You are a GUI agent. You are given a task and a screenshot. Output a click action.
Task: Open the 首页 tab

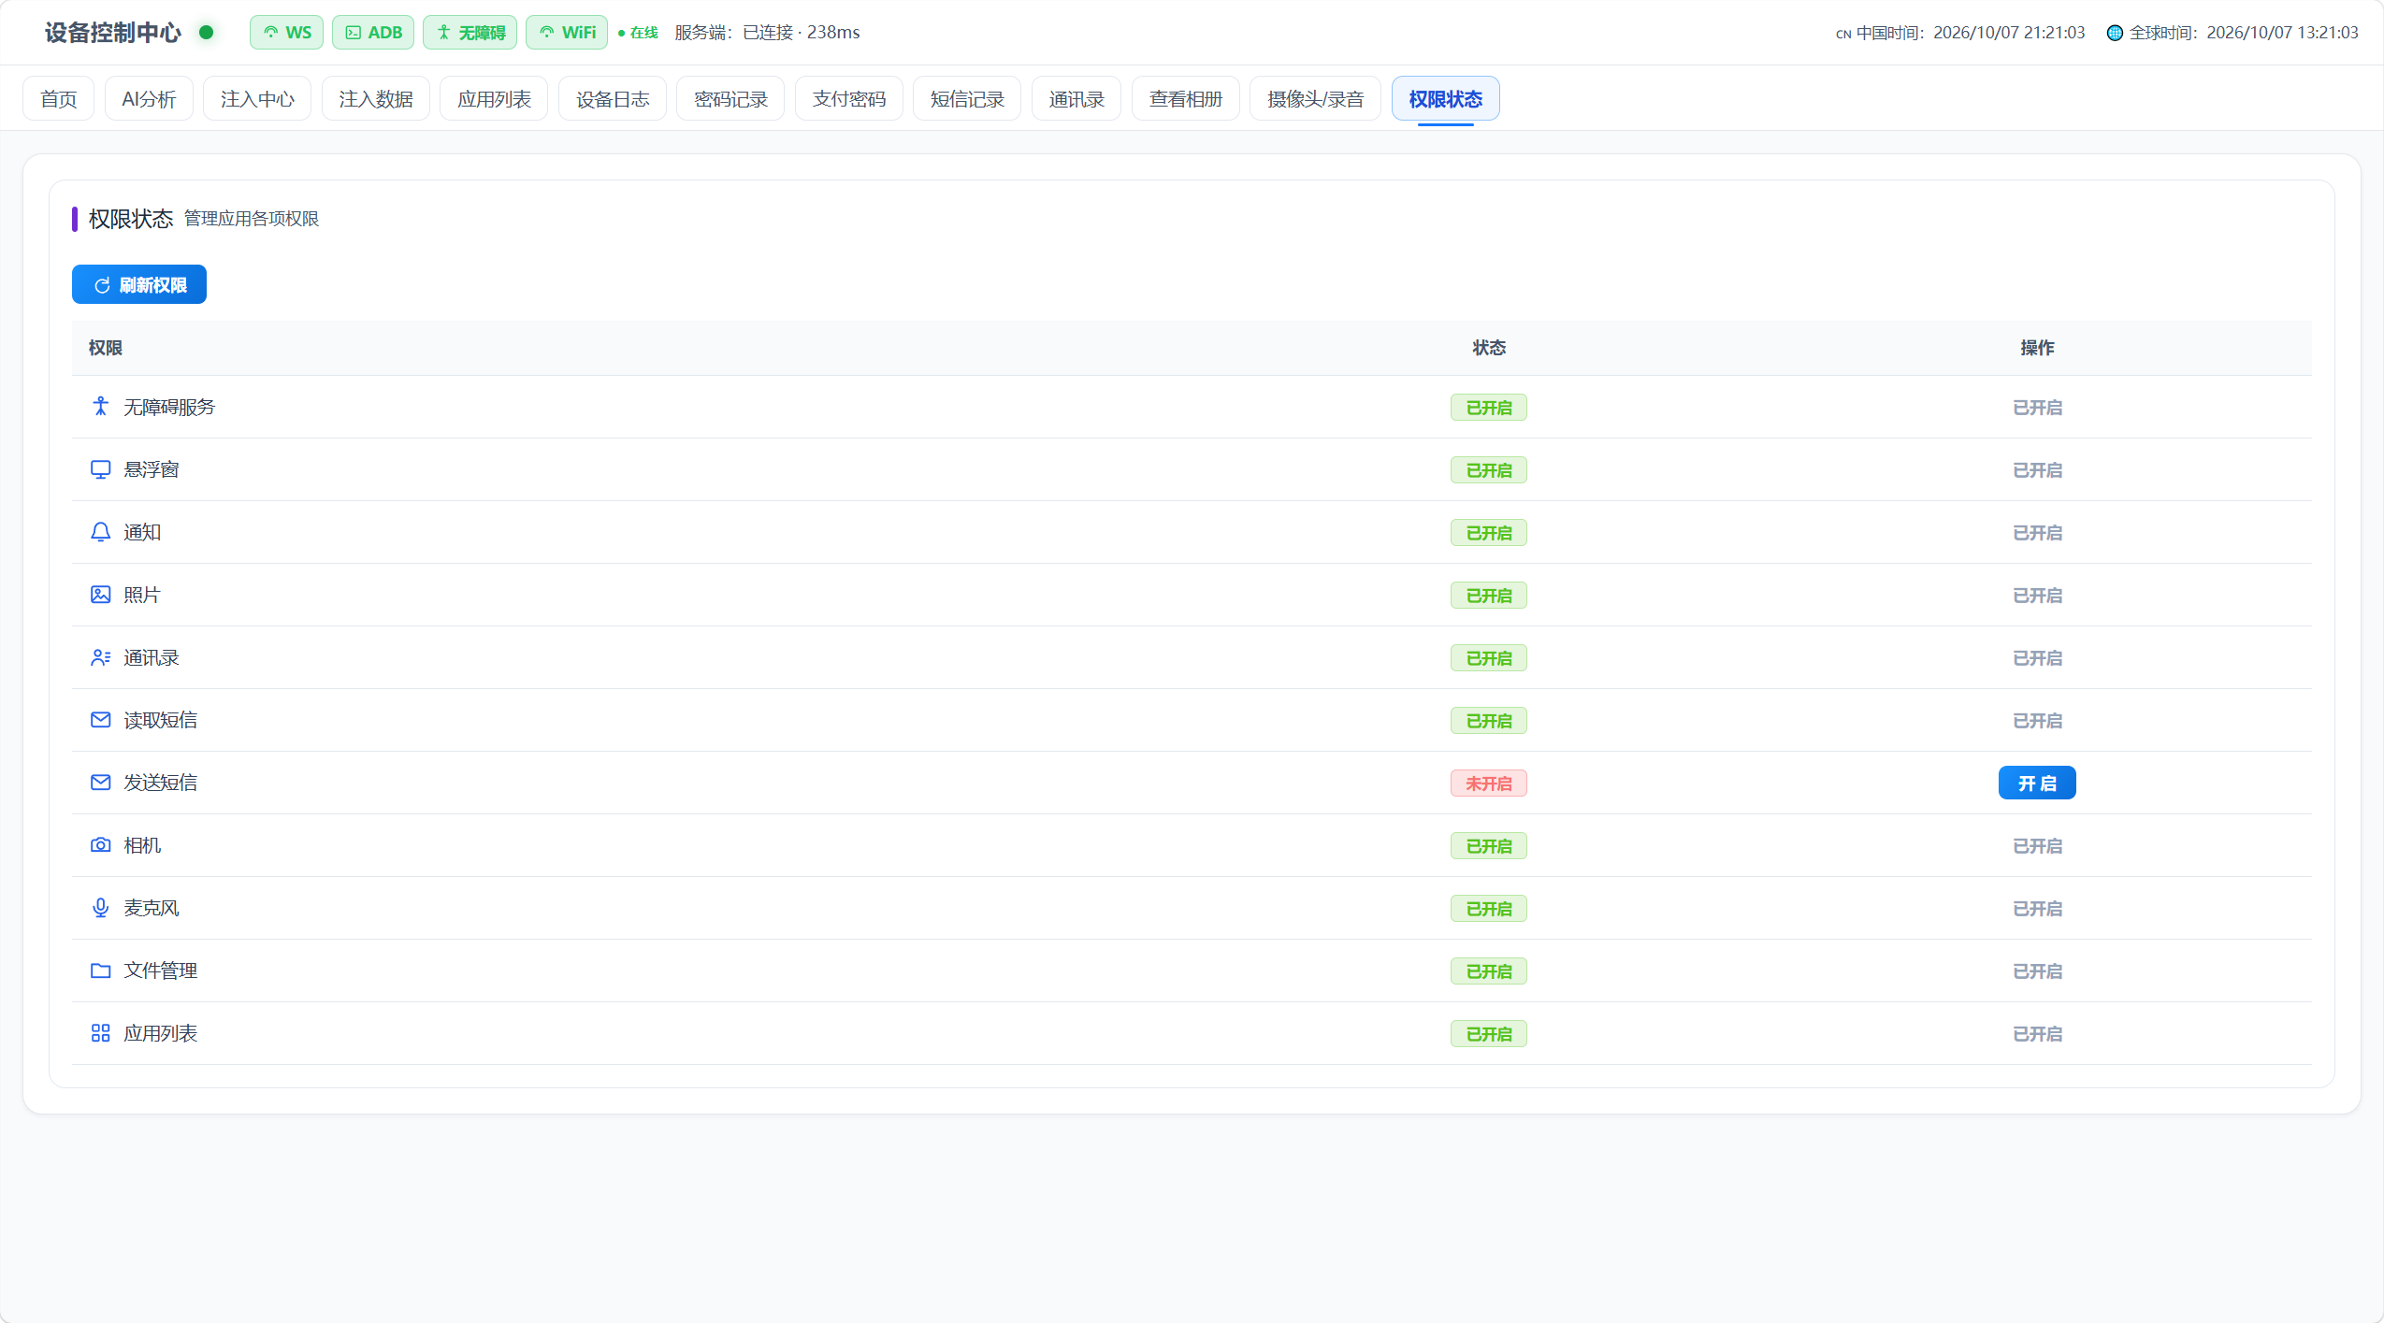(58, 98)
